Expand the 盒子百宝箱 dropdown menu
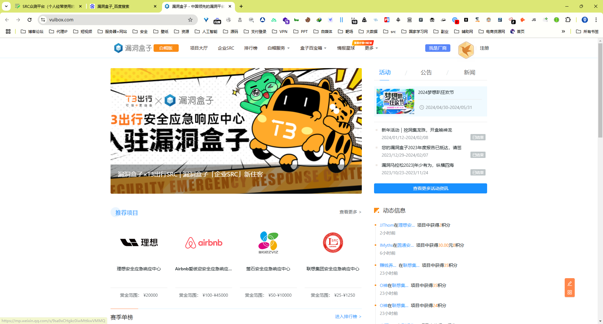Screen dimensions: 603x324 click(313, 48)
